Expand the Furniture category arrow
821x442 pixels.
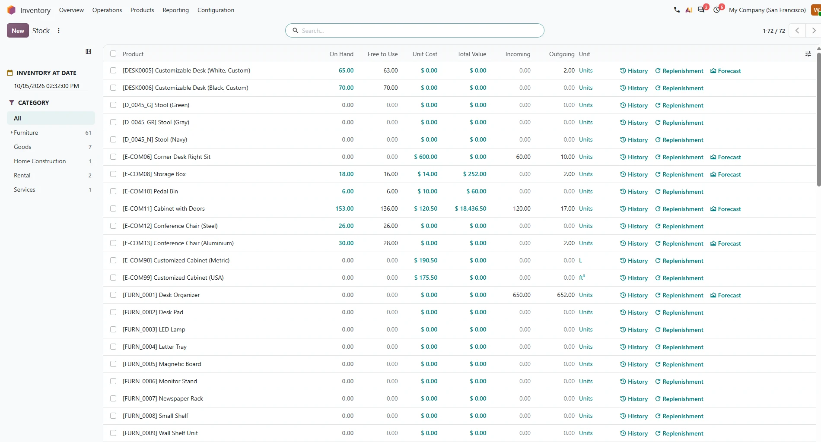coord(12,133)
